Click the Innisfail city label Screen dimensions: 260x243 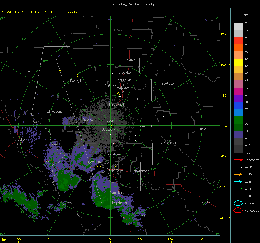pyautogui.click(x=116, y=105)
